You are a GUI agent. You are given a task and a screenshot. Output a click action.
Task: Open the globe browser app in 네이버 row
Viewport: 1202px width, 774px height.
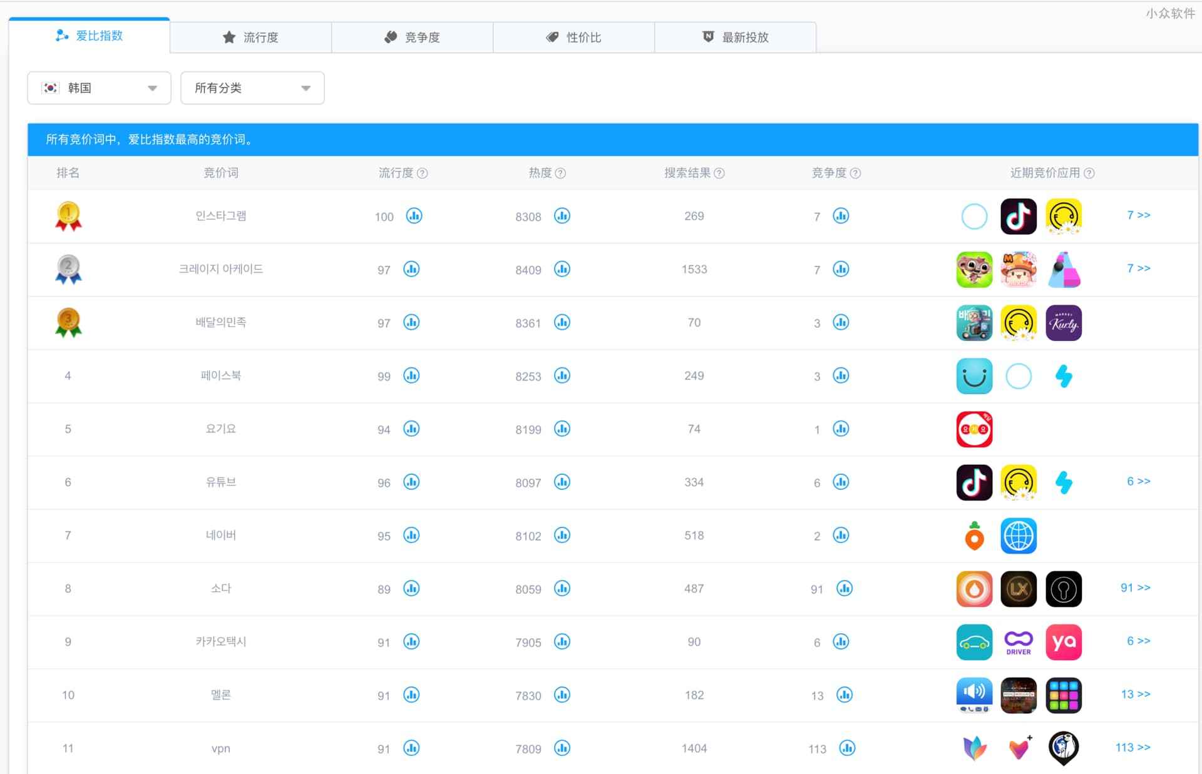click(1019, 536)
